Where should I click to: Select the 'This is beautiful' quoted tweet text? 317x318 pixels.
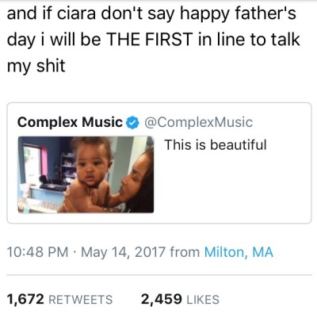[216, 144]
